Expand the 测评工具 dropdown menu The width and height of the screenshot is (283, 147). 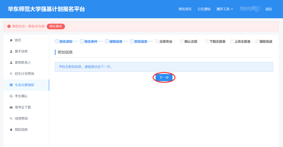(x=225, y=9)
